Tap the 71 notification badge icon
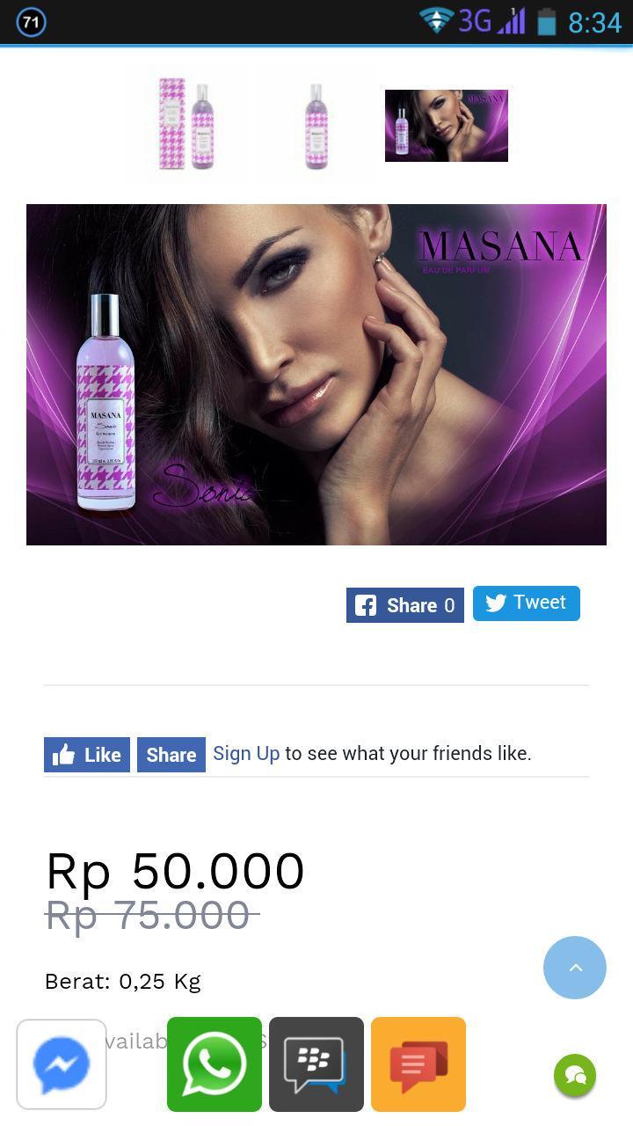The width and height of the screenshot is (633, 1126). point(32,22)
